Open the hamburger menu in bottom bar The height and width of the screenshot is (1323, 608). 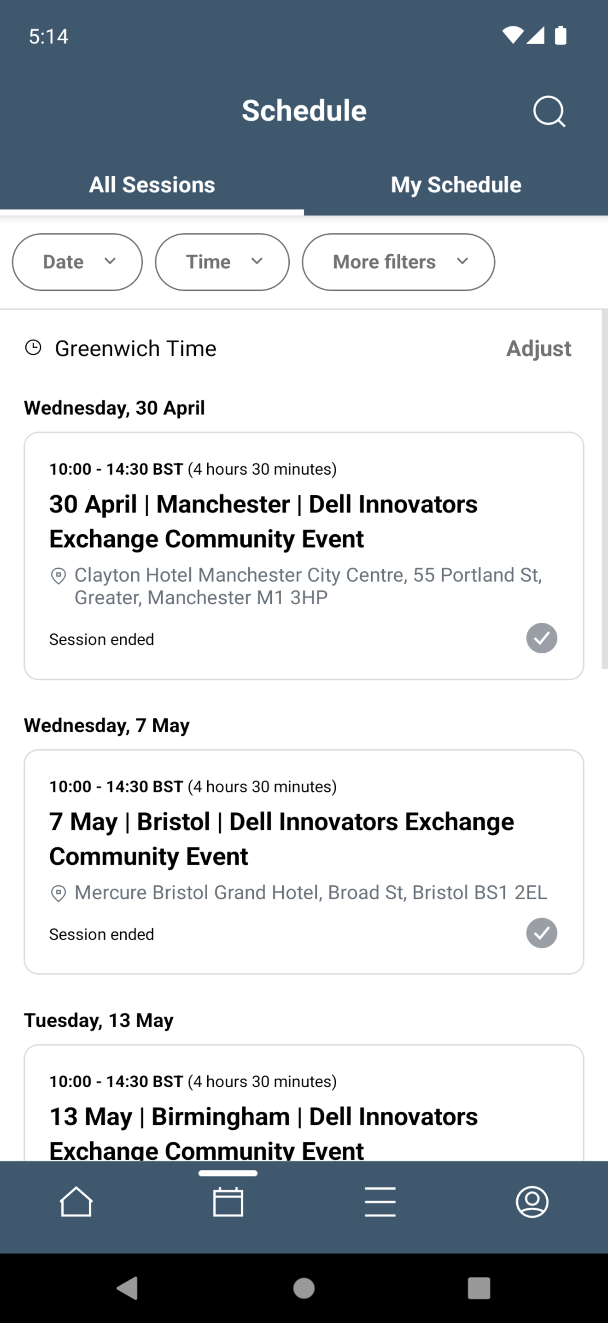click(x=380, y=1201)
